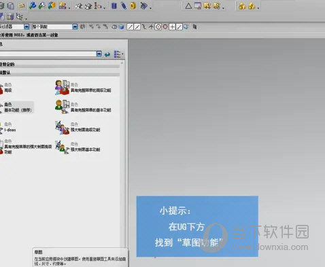Select the 具有完整菜单的高级功能 role
The image size is (325, 267).
coord(83,88)
